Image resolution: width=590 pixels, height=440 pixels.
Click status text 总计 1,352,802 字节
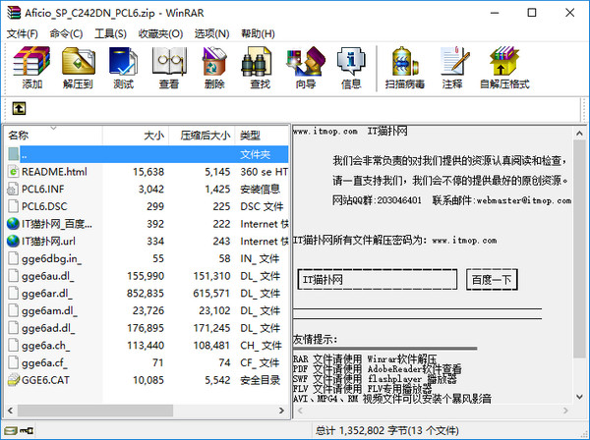386,430
